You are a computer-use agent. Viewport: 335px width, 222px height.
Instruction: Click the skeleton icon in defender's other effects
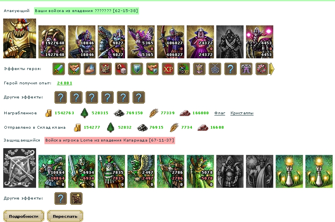[x=76, y=198]
